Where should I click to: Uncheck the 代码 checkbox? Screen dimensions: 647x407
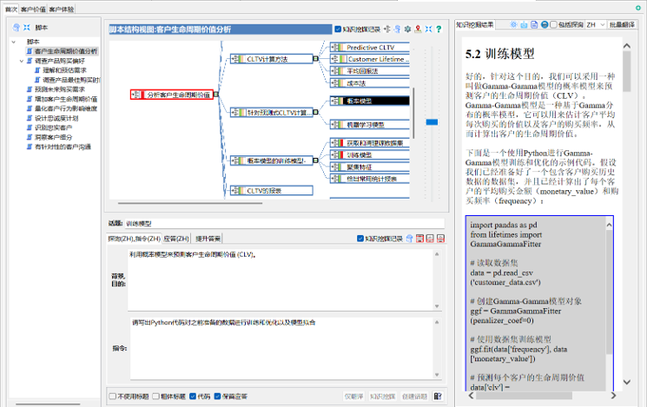pyautogui.click(x=193, y=397)
